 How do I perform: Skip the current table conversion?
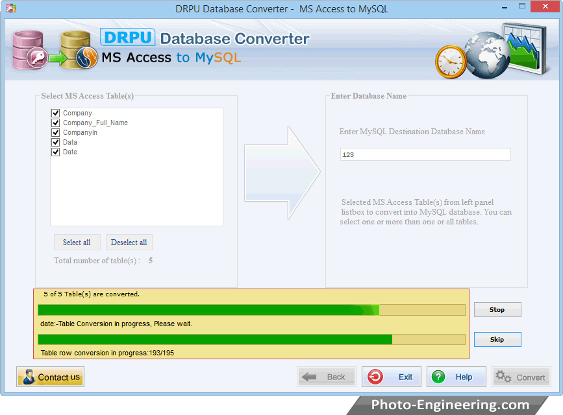click(497, 339)
